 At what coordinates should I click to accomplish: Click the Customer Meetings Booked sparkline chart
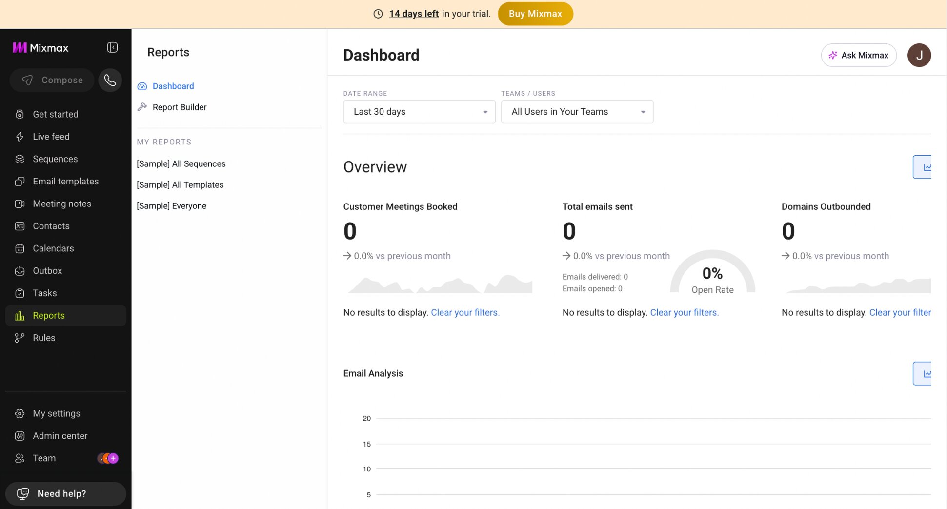click(x=439, y=284)
